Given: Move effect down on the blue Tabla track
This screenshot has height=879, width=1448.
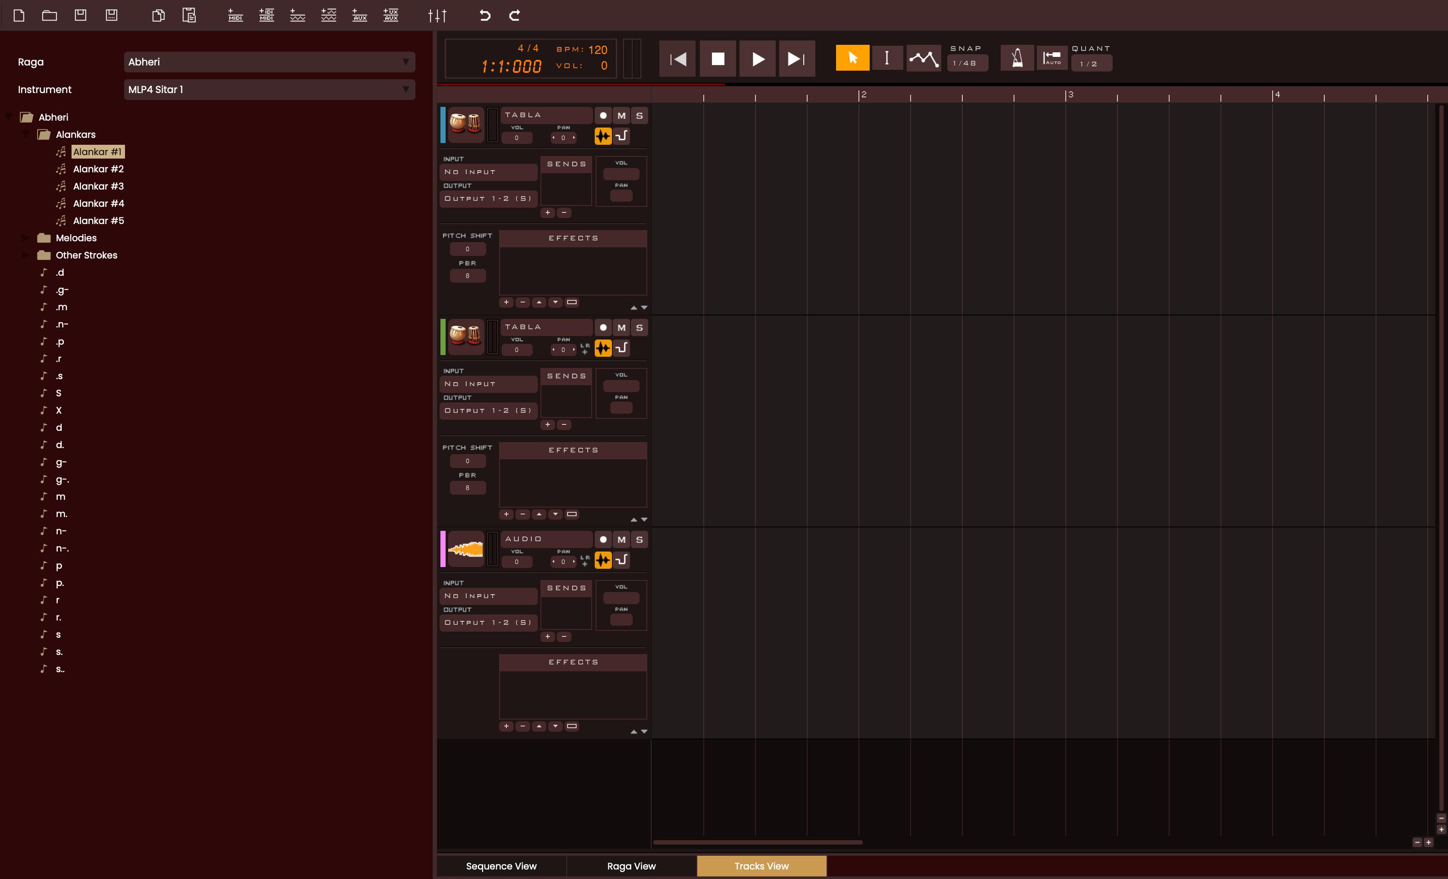Looking at the screenshot, I should (x=555, y=302).
